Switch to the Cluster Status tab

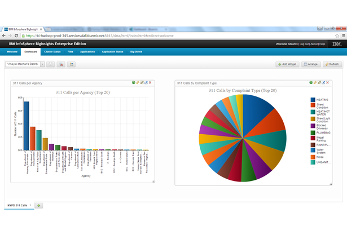click(52, 52)
